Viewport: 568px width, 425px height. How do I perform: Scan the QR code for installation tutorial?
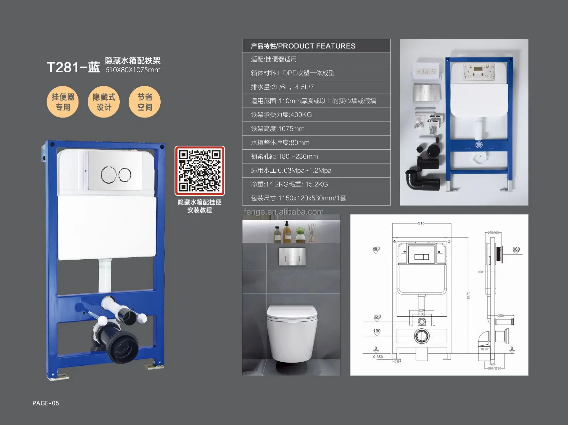[x=200, y=171]
